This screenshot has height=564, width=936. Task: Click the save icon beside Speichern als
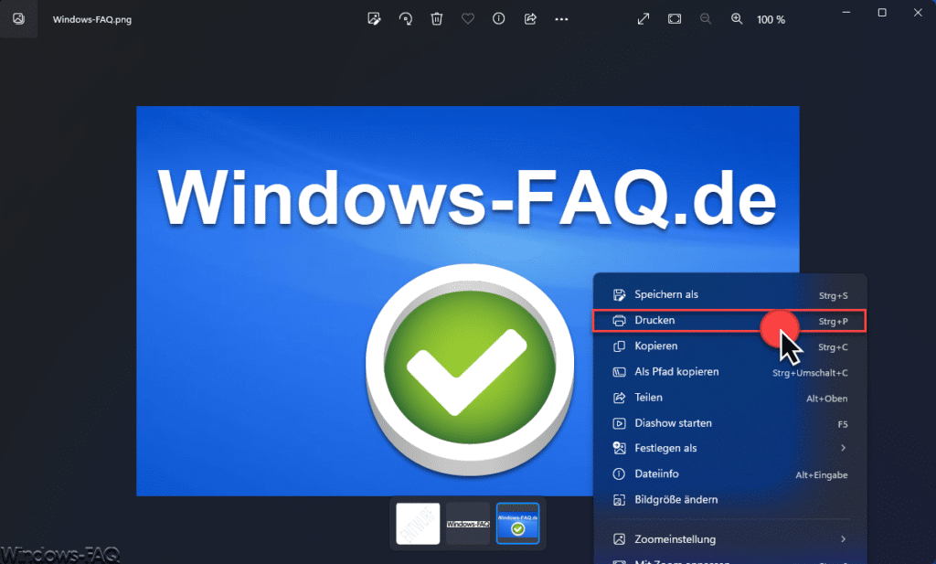[619, 295]
